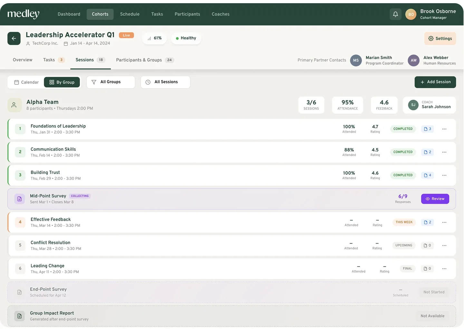This screenshot has width=464, height=329.
Task: Open the options menu for Leading Change
Action: click(444, 269)
